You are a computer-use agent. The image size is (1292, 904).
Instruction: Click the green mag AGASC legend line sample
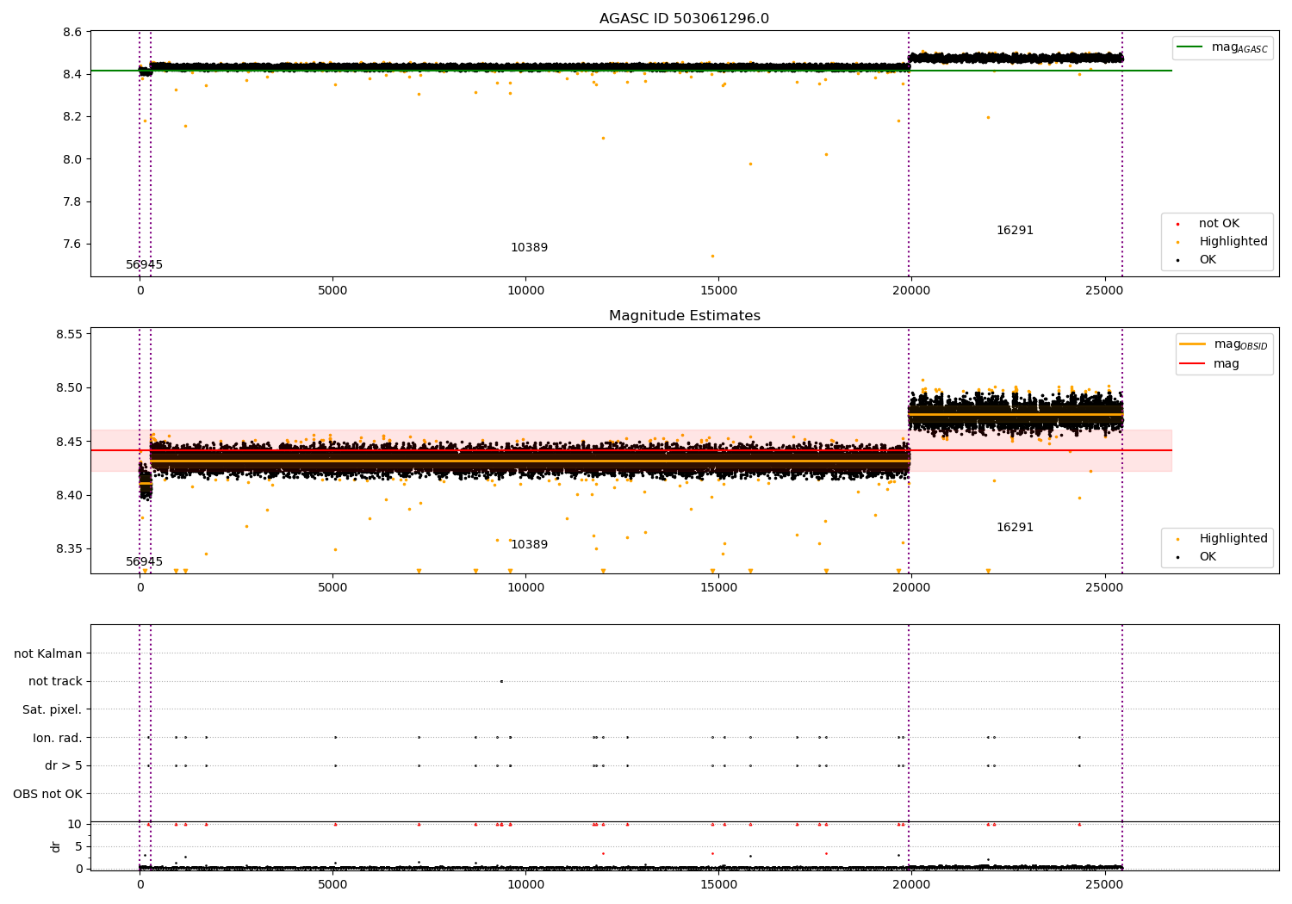(x=1190, y=47)
